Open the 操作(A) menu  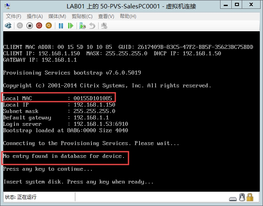pyautogui.click(x=35, y=16)
